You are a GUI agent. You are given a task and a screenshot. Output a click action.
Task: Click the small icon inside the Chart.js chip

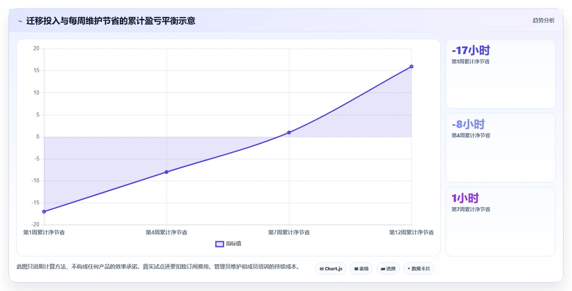click(321, 269)
